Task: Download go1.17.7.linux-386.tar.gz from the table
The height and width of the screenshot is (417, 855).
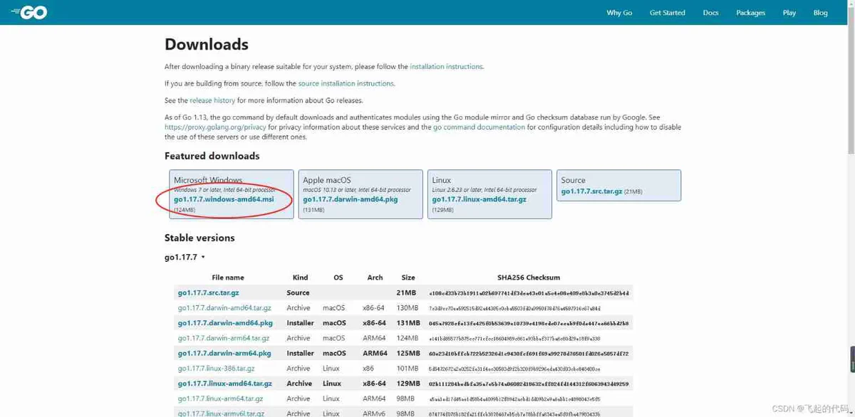Action: [216, 369]
